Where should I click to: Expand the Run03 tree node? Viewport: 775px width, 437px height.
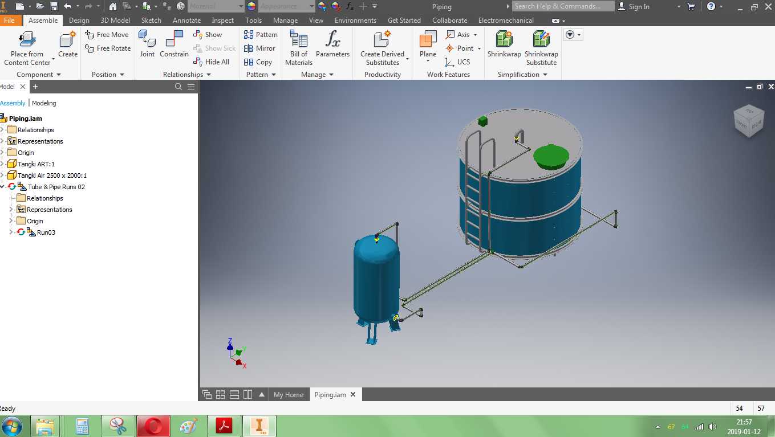point(11,232)
